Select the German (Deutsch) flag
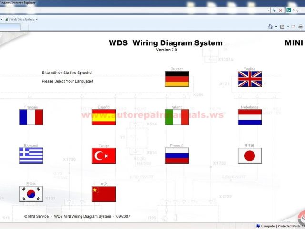The height and width of the screenshot is (229, 305). coord(177,79)
